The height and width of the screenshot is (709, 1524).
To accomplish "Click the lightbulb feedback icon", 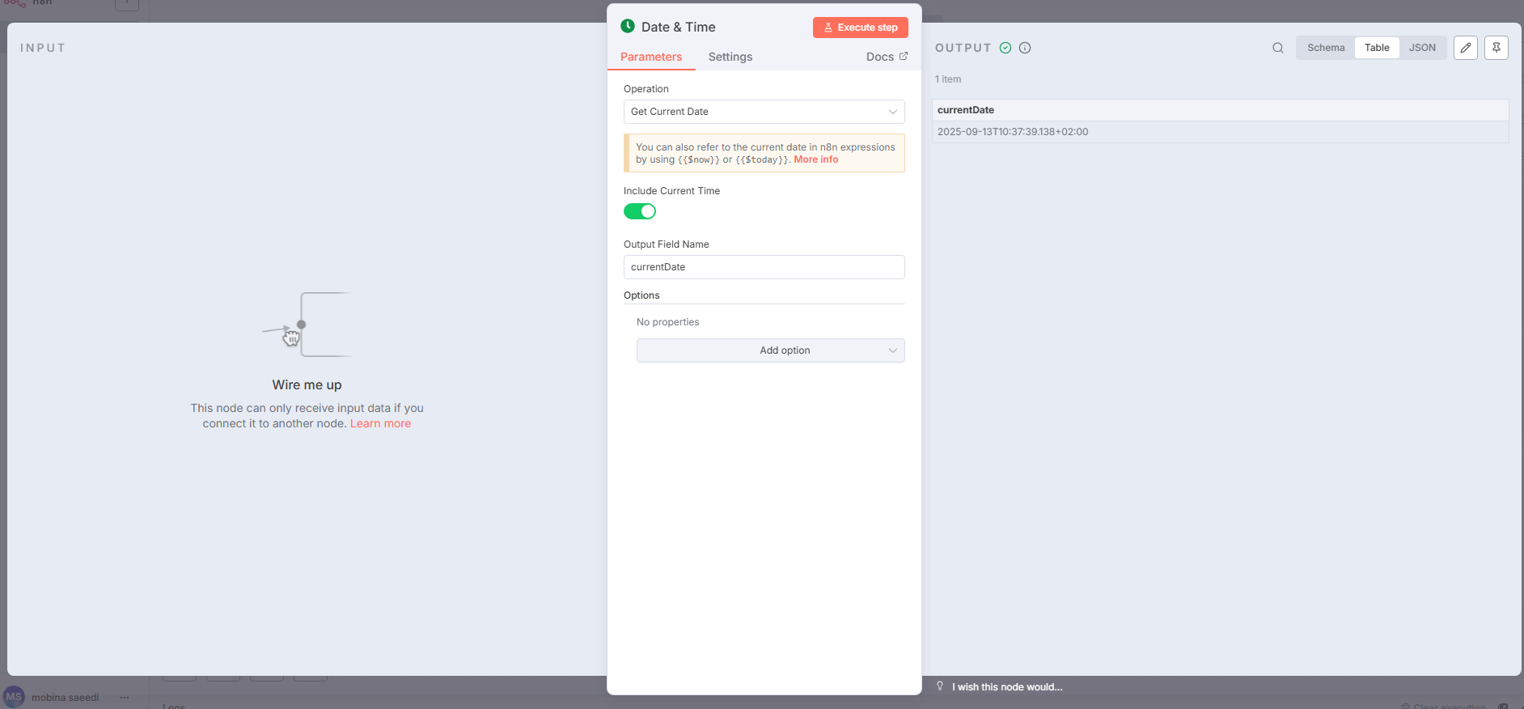I will [x=940, y=686].
